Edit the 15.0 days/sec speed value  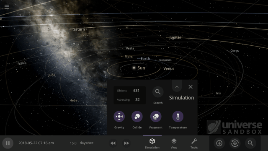pos(73,143)
